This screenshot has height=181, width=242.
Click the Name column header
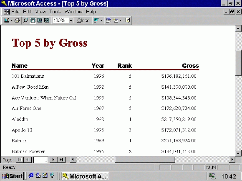20,66
